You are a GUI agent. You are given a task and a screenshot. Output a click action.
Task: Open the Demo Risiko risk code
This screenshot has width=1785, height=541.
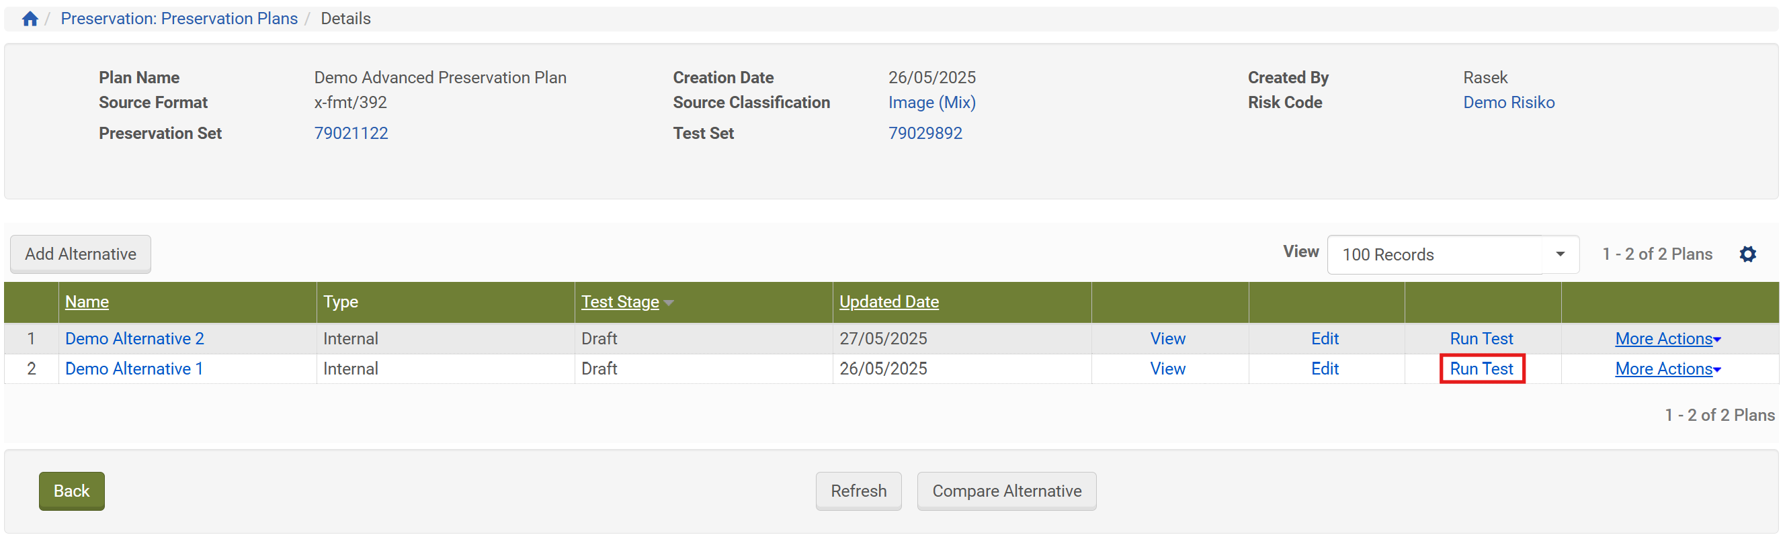pyautogui.click(x=1508, y=103)
